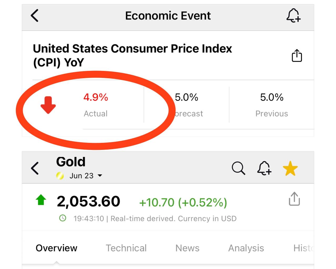Click the 4.9% Actual value
This screenshot has width=336, height=269.
coord(96,97)
